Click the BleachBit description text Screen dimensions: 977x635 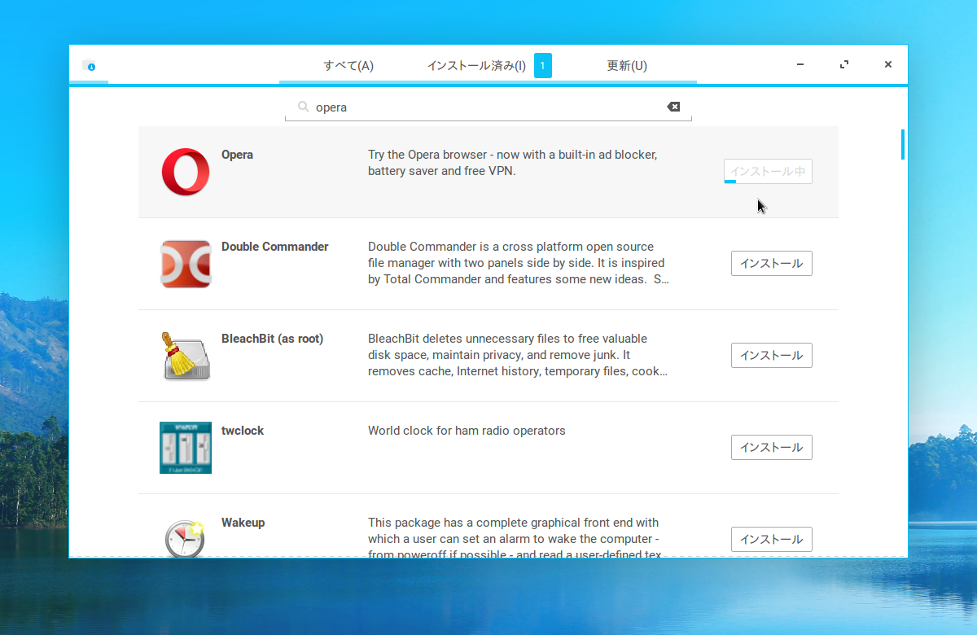click(x=518, y=355)
